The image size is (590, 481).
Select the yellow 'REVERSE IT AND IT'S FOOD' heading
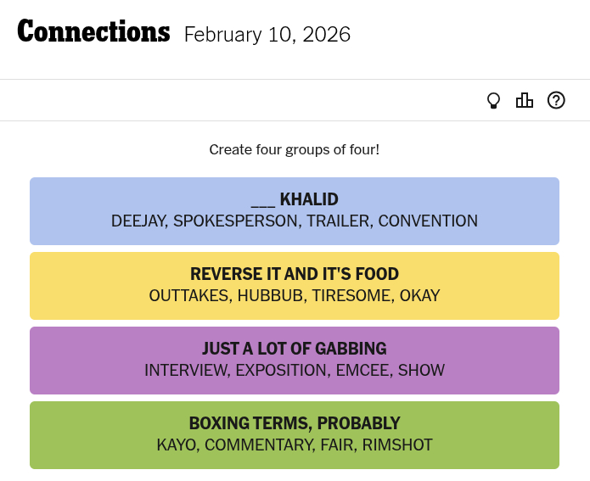tap(295, 274)
